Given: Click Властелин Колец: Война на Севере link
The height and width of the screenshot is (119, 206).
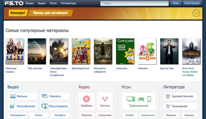Looking at the screenshot, I should pos(190,72).
